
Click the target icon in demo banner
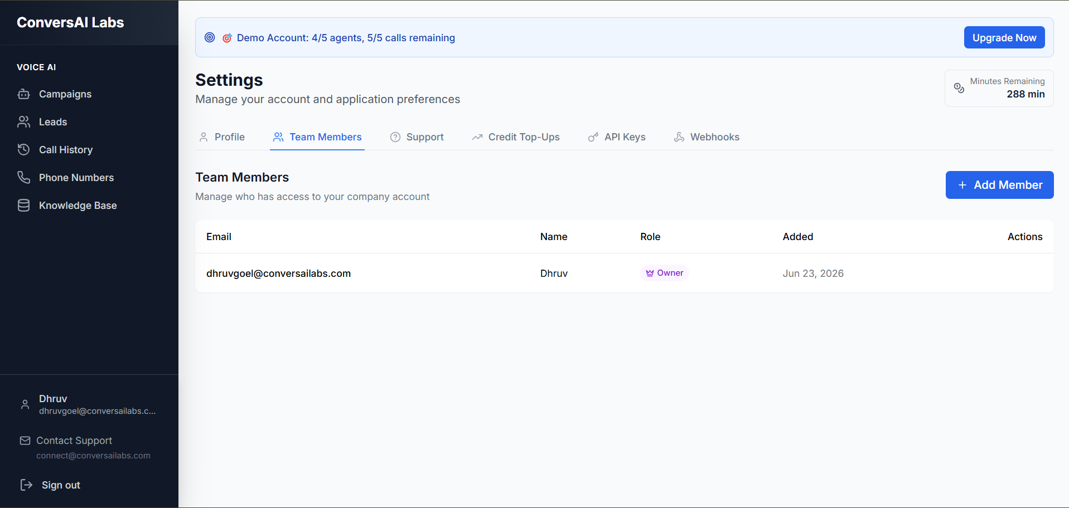tap(210, 37)
